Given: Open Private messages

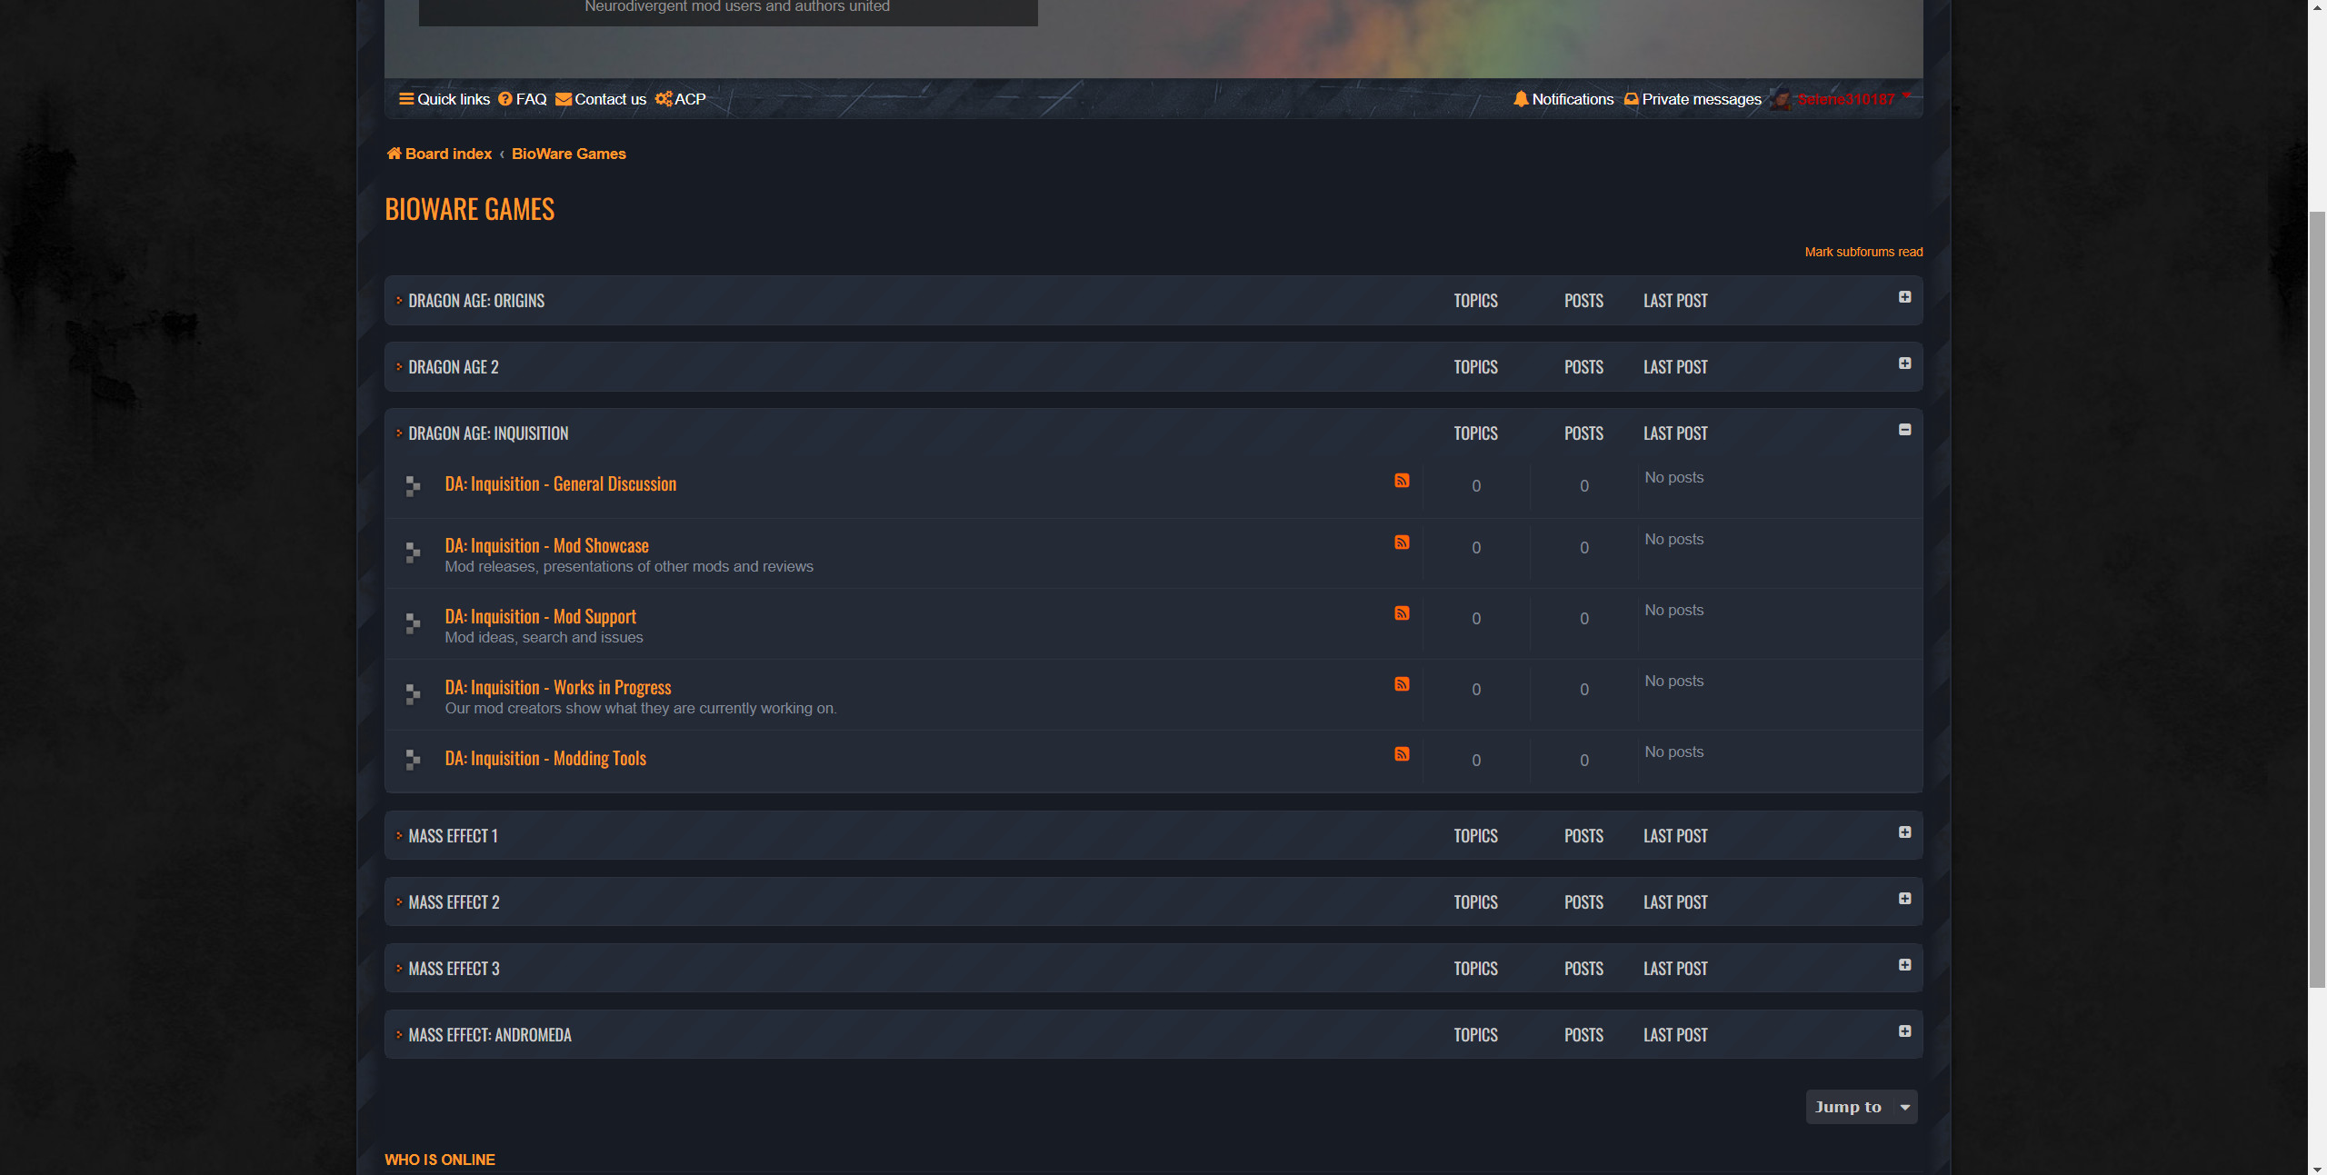Looking at the screenshot, I should [1702, 99].
